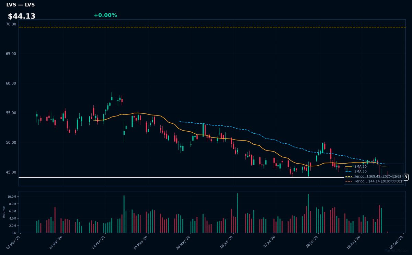This screenshot has height=255, width=412.
Task: Click the 'LVS — LVS' chart title
Action: (x=20, y=5)
